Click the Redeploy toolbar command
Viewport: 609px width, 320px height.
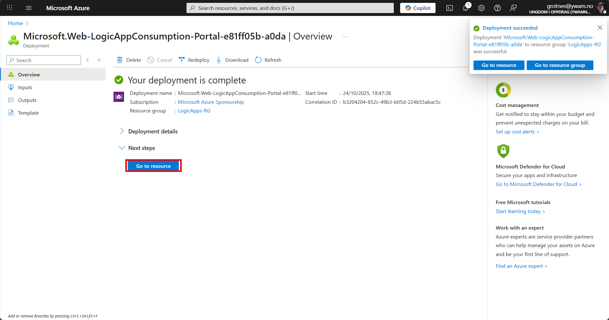pos(194,60)
